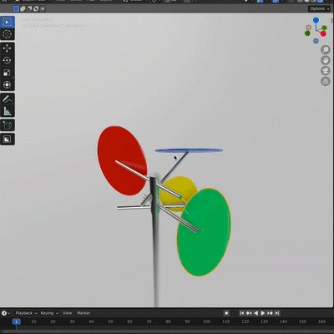Click the red X axis gizmo handle
The width and height of the screenshot is (334, 334).
323,34
